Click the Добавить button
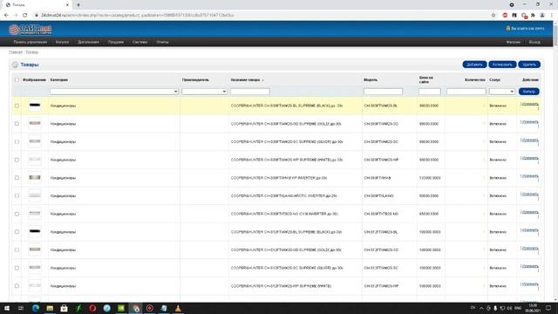Image resolution: width=558 pixels, height=314 pixels. (474, 65)
